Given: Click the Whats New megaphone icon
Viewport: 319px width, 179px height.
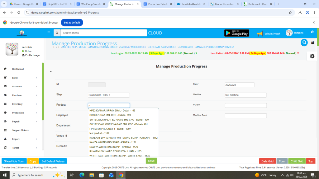Looking at the screenshot, I should point(260,33).
